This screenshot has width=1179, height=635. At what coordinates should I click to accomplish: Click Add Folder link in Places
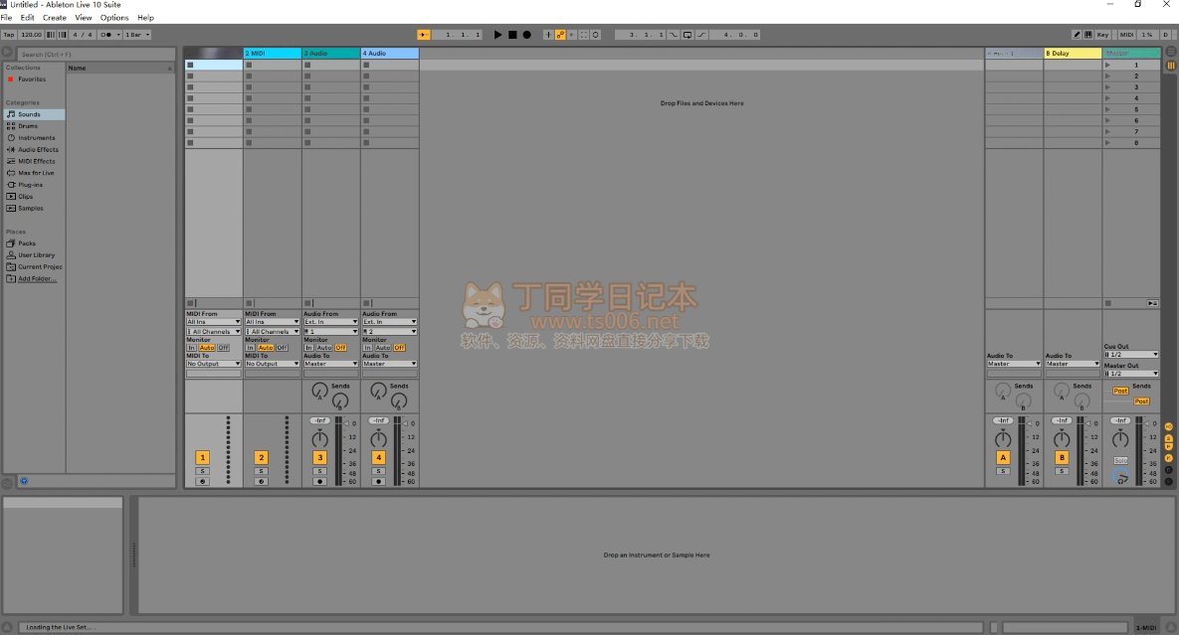[x=37, y=279]
